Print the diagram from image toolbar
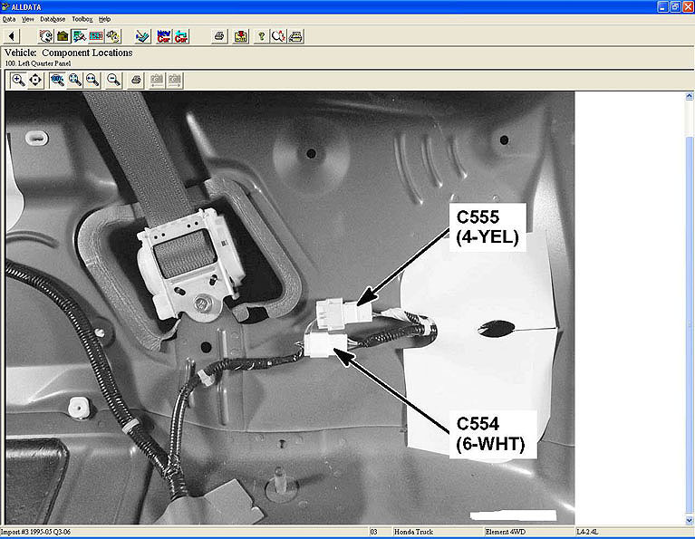The height and width of the screenshot is (539, 695). pyautogui.click(x=135, y=80)
